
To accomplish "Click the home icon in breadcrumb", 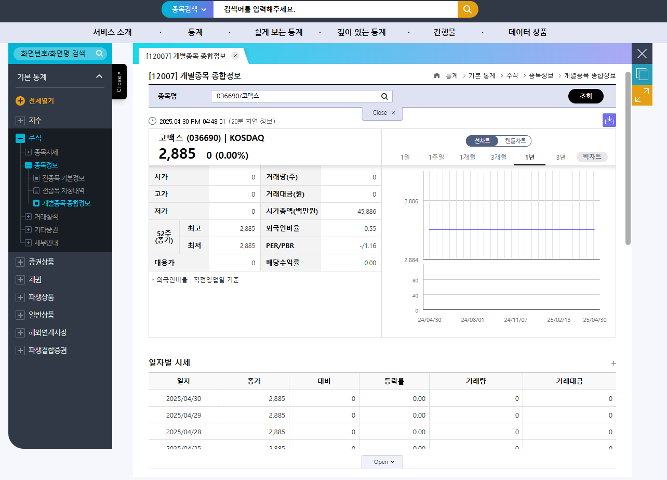I will (437, 76).
